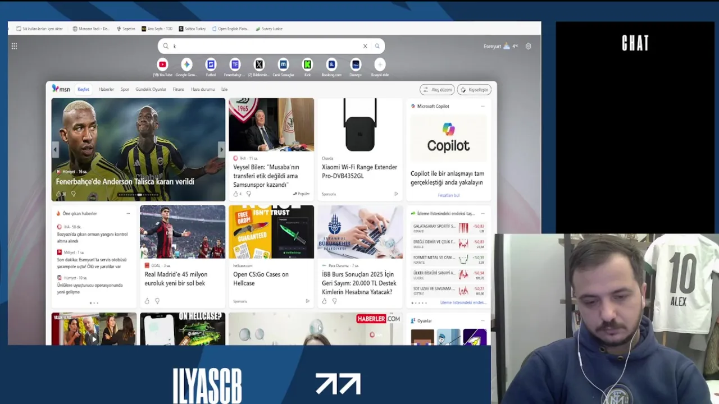This screenshot has height=404, width=719.
Task: Open Esenyurt weather widget
Action: 500,46
